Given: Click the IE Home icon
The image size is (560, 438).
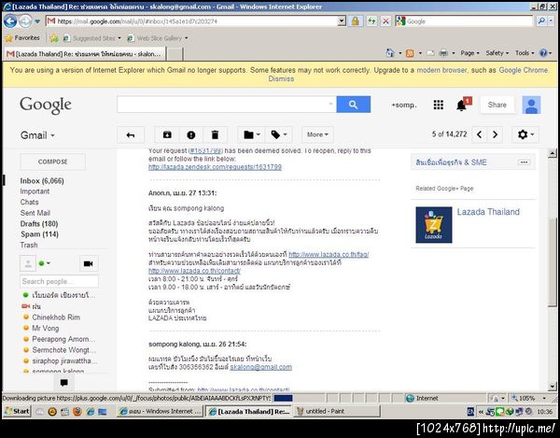Looking at the screenshot, I should (x=390, y=53).
